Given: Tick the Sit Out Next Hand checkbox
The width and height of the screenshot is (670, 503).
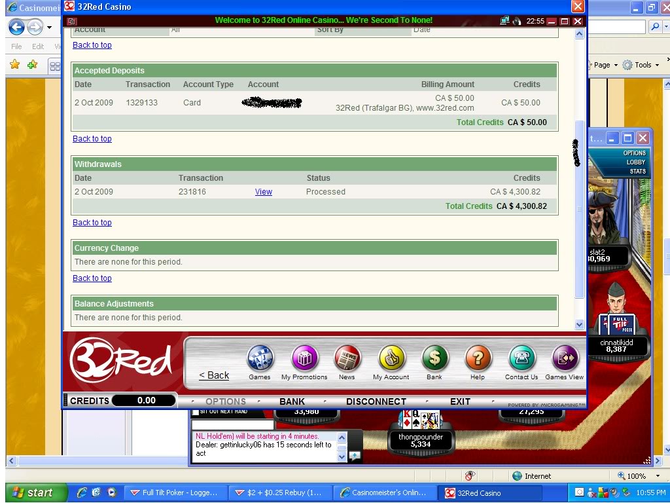Looking at the screenshot, I should [x=196, y=412].
